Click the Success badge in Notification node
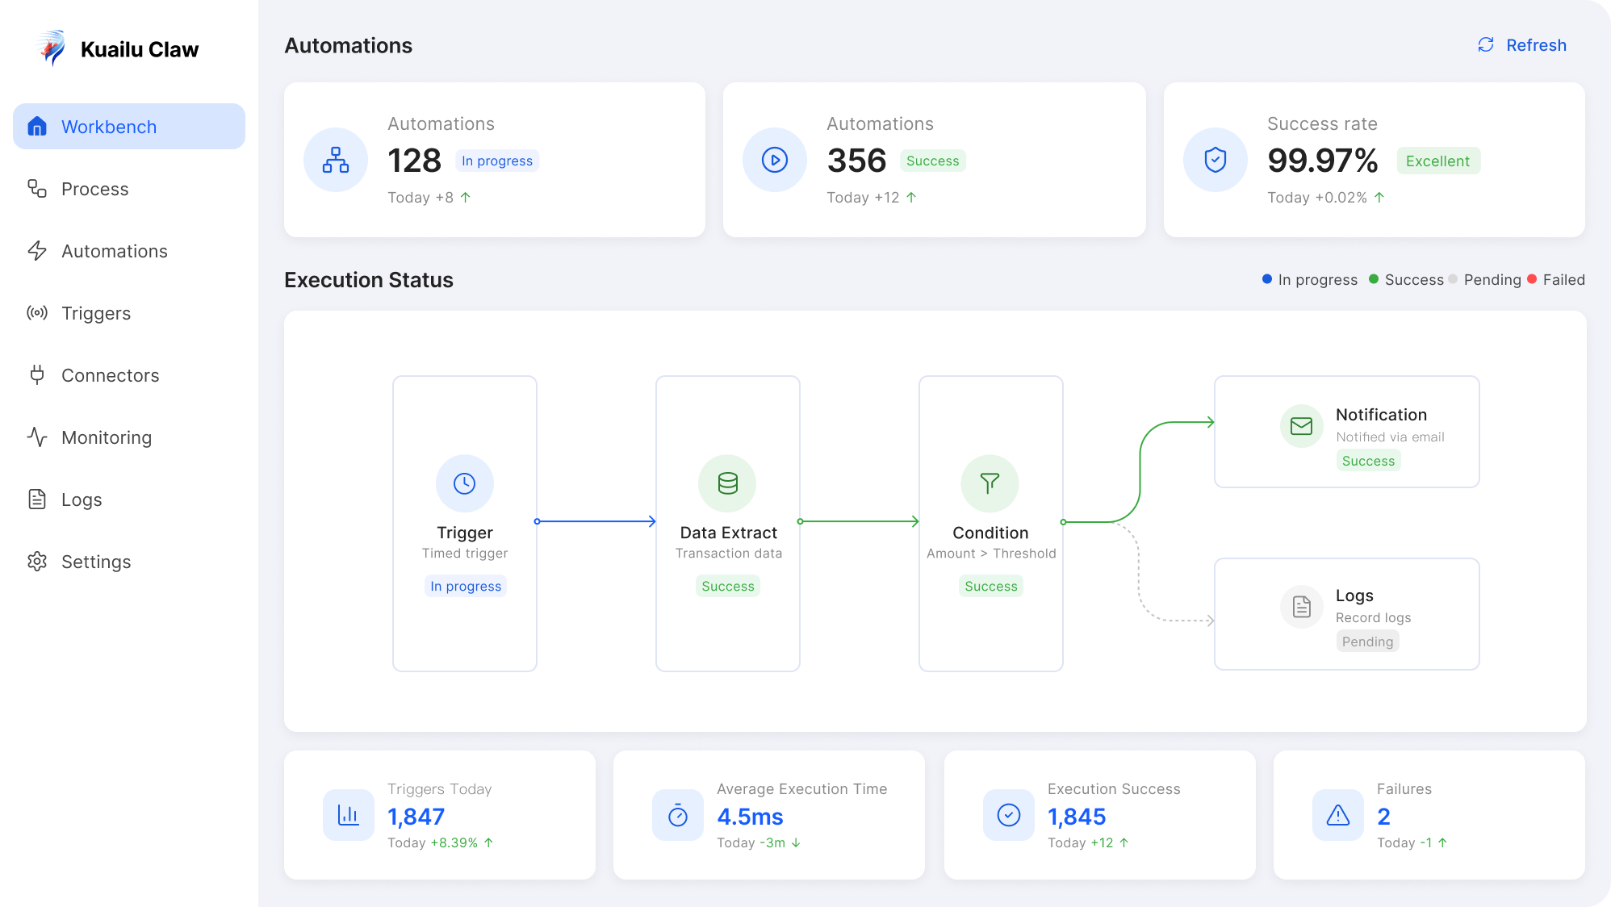1611x907 pixels. [x=1368, y=461]
